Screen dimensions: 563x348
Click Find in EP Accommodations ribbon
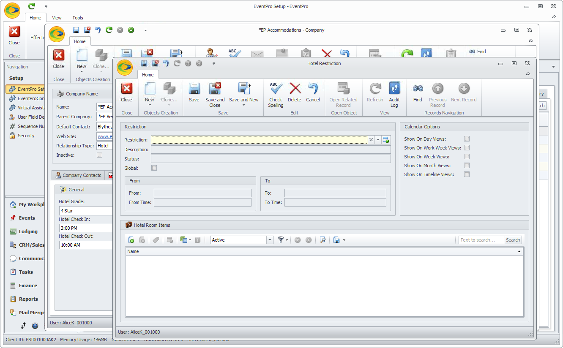point(478,52)
